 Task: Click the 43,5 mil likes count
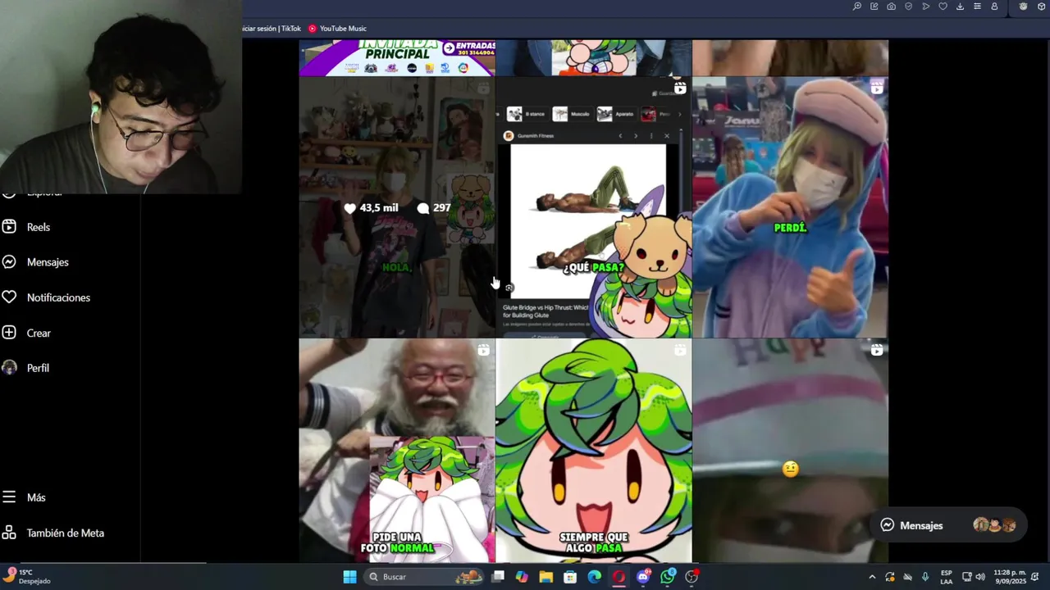tap(371, 208)
